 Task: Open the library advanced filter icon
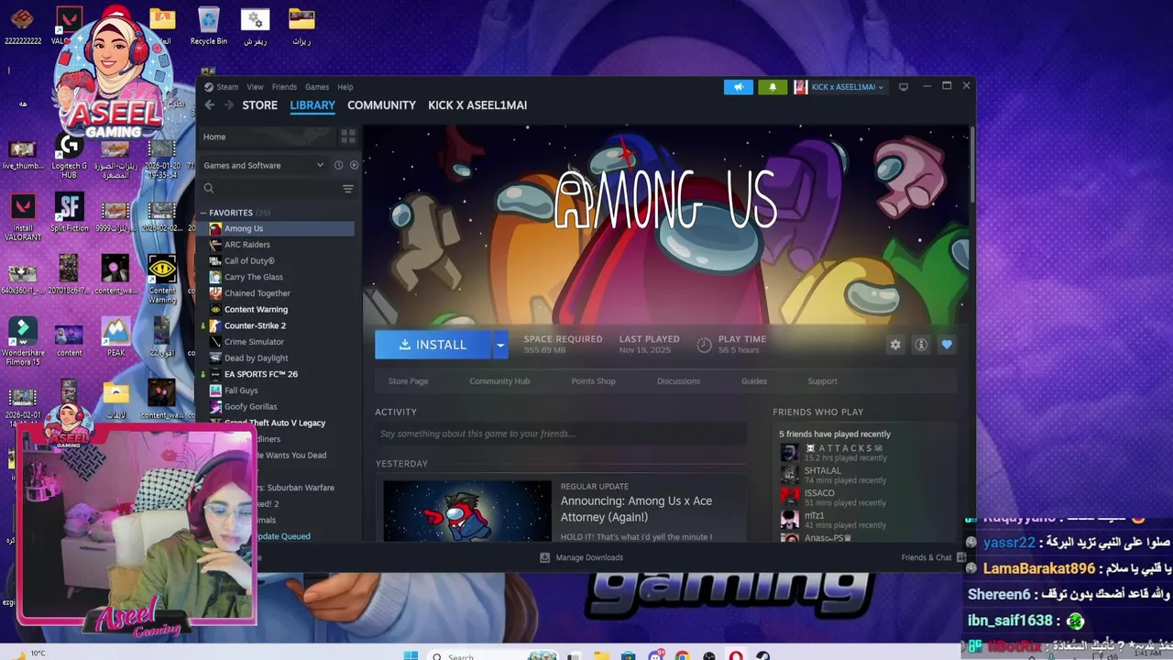[x=348, y=189]
